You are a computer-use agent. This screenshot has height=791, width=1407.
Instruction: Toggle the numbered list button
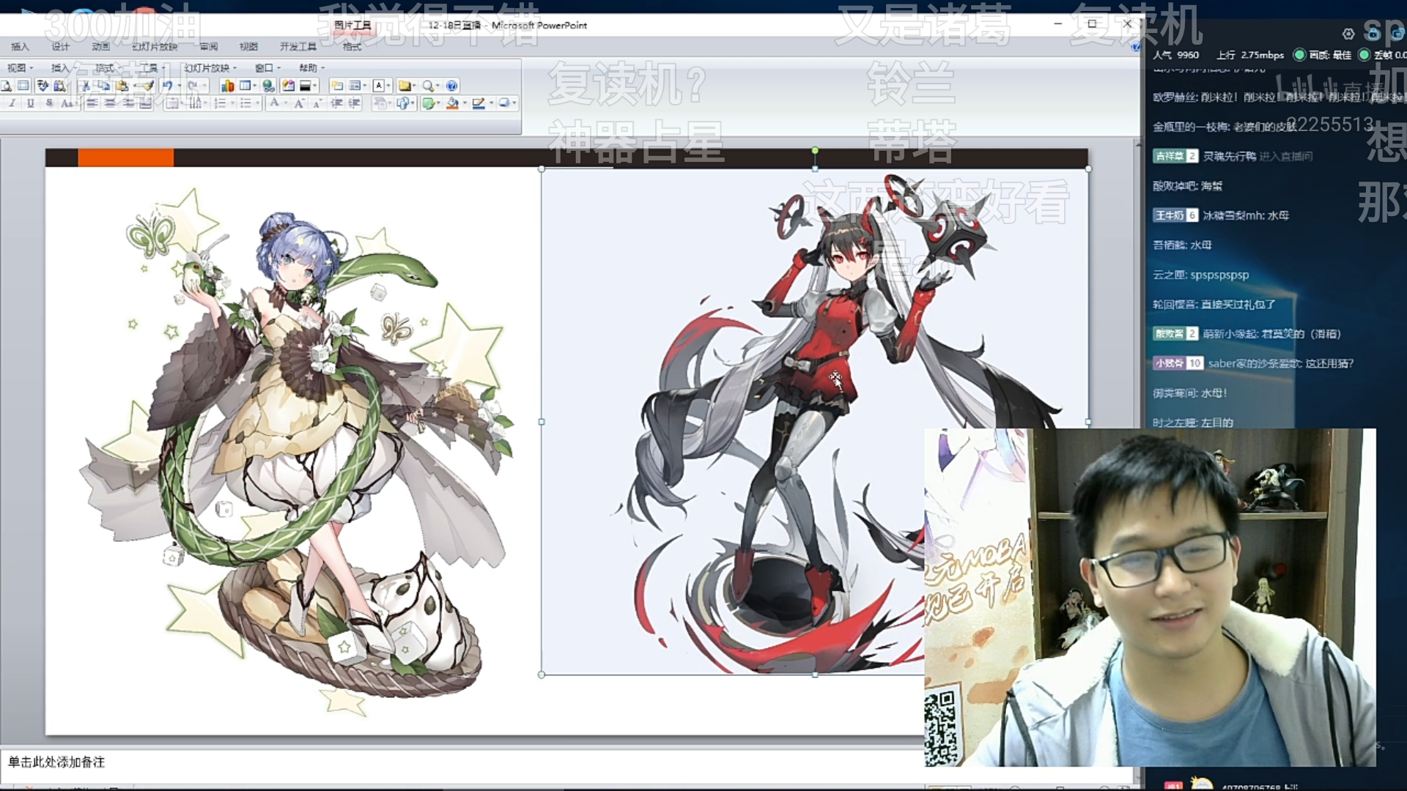point(219,103)
